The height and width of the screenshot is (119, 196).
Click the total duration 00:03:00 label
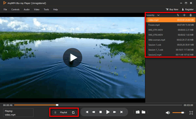tap(188, 105)
